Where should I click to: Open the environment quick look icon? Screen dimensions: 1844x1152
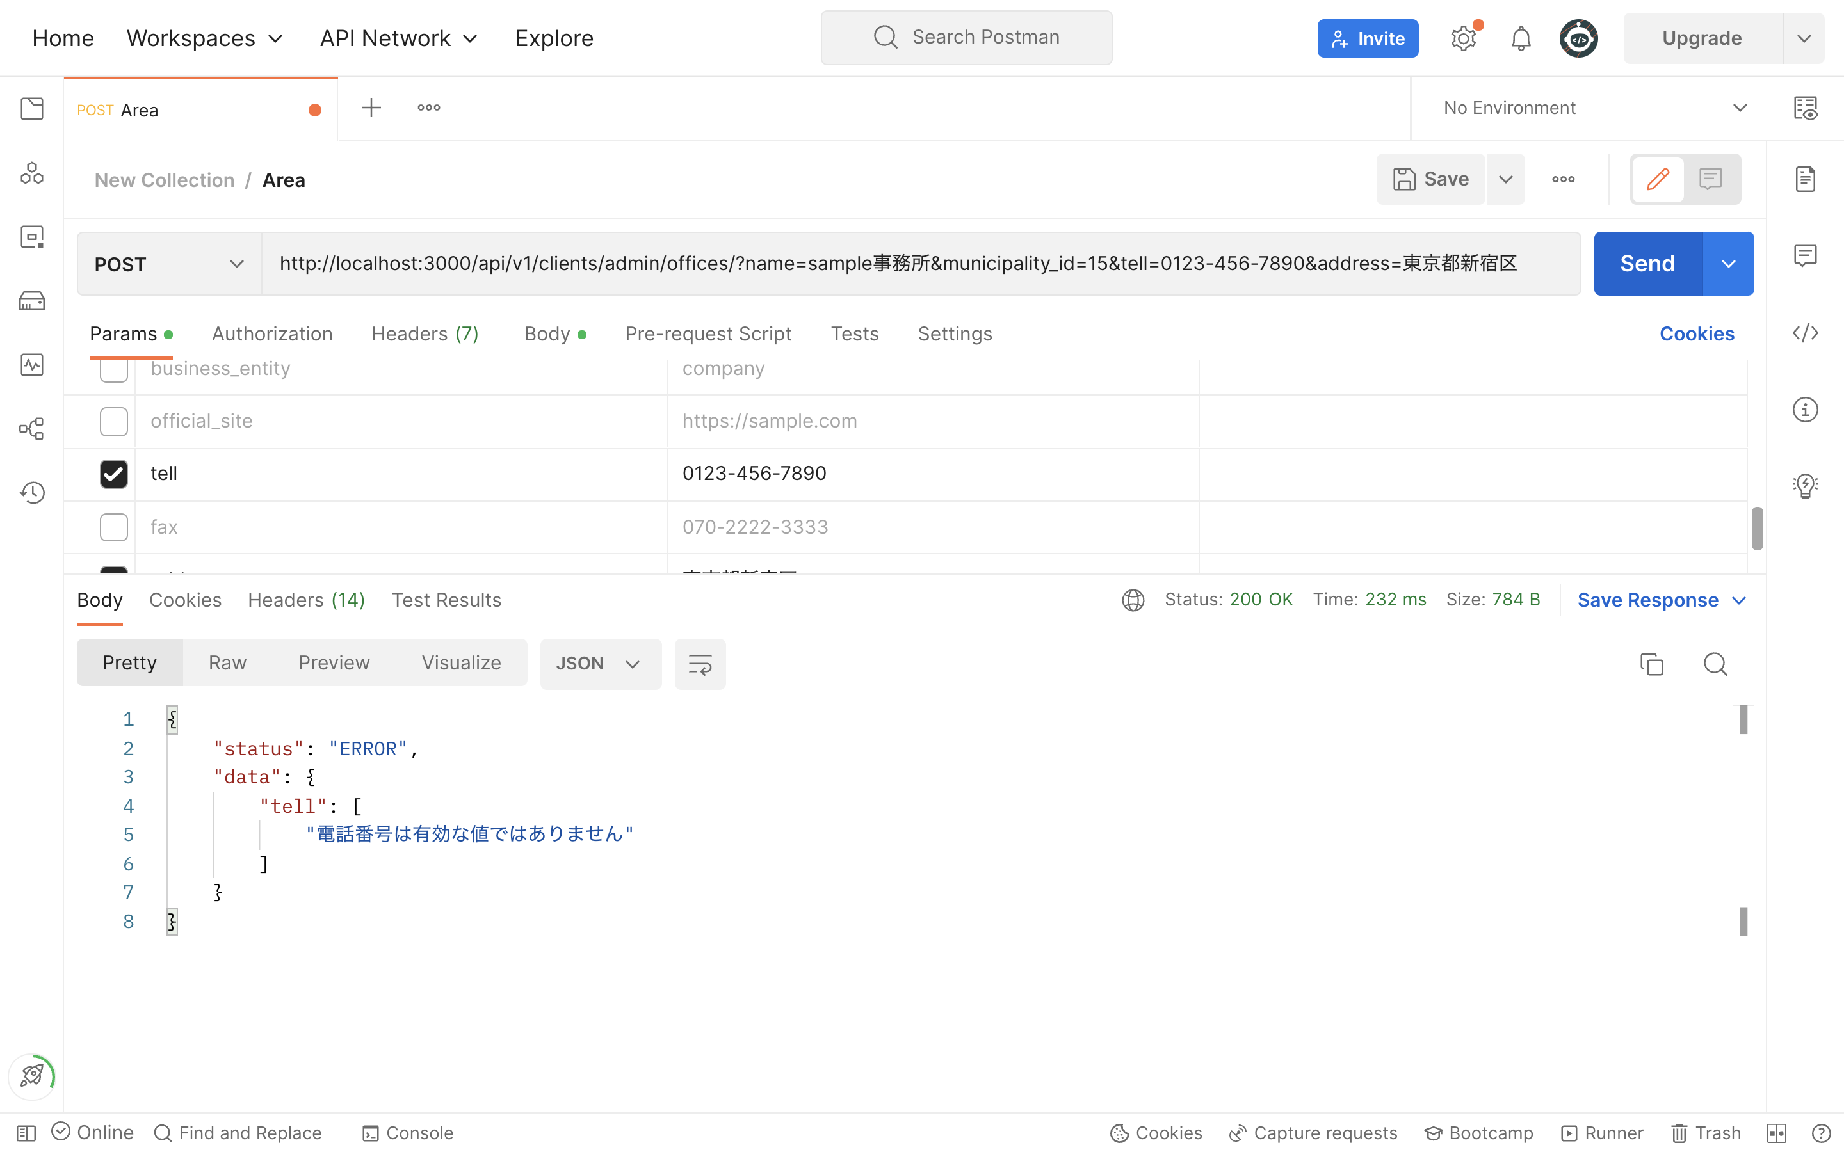[1805, 108]
